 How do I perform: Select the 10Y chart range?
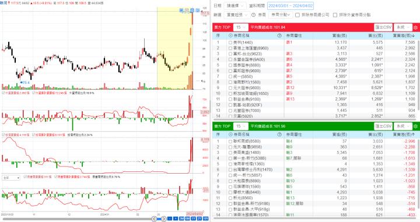(x=205, y=219)
